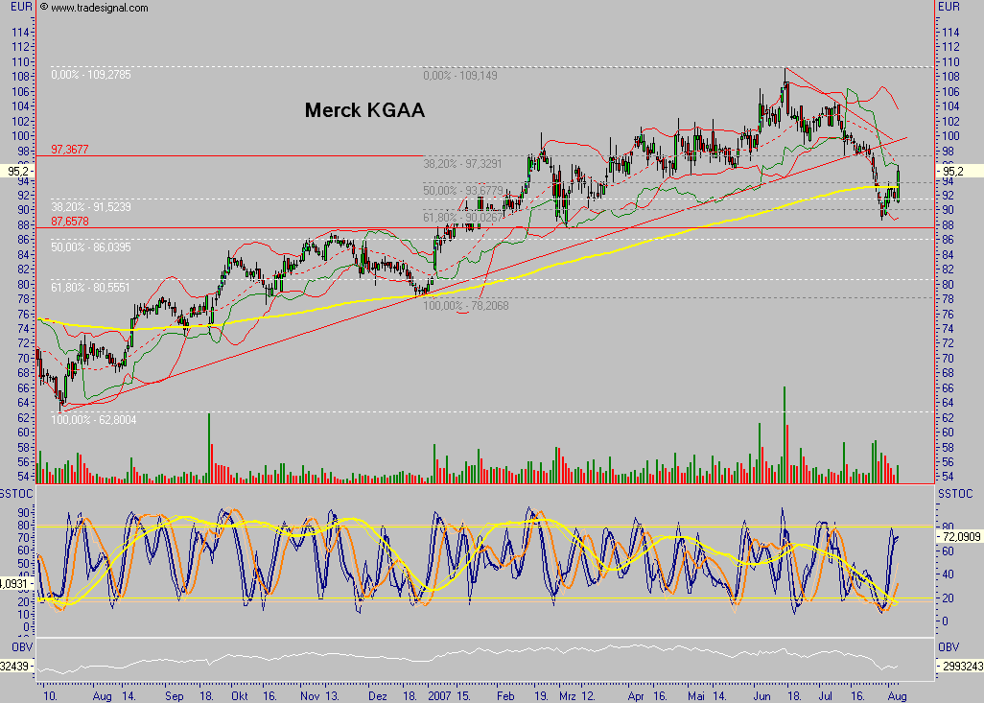Click the EUR currency label at top right
The width and height of the screenshot is (984, 703).
[949, 7]
